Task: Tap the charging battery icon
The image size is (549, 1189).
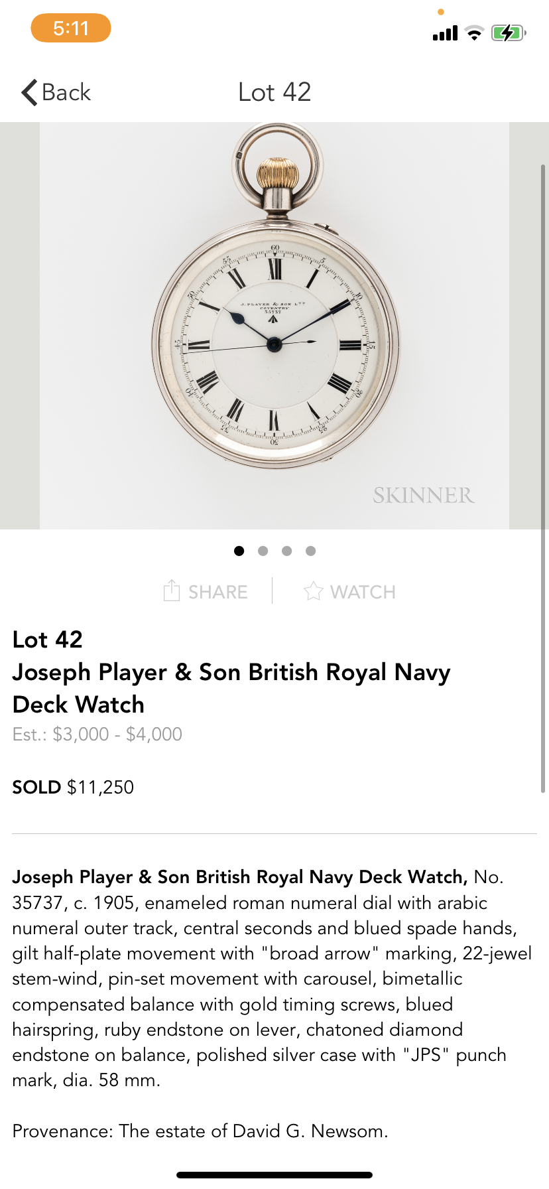Action: coord(508,33)
